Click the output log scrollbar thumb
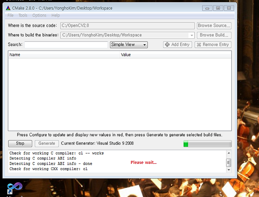 [x=229, y=162]
